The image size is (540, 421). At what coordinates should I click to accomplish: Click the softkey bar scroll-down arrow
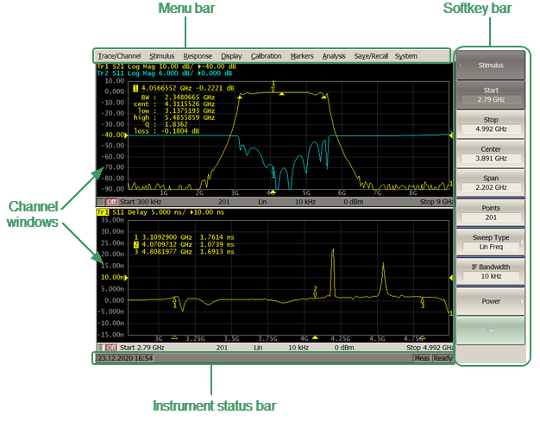491,330
